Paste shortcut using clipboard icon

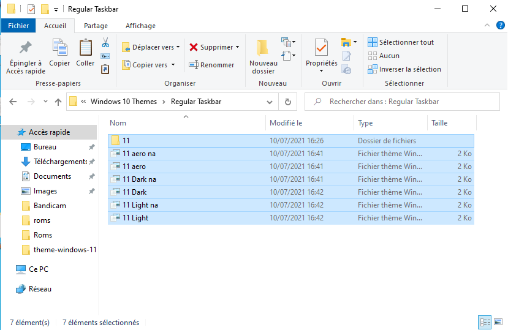click(x=105, y=69)
